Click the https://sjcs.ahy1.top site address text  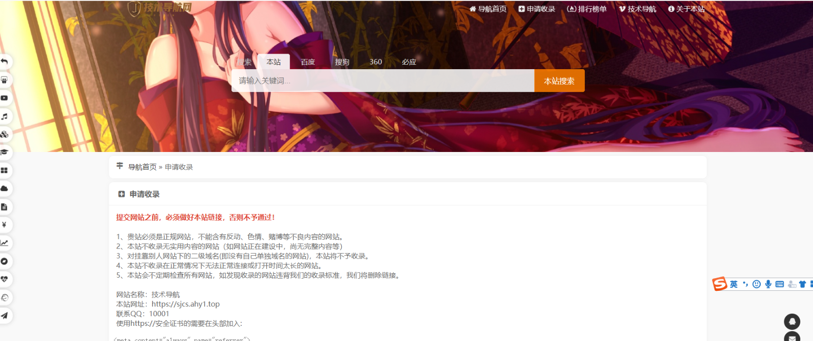[186, 304]
